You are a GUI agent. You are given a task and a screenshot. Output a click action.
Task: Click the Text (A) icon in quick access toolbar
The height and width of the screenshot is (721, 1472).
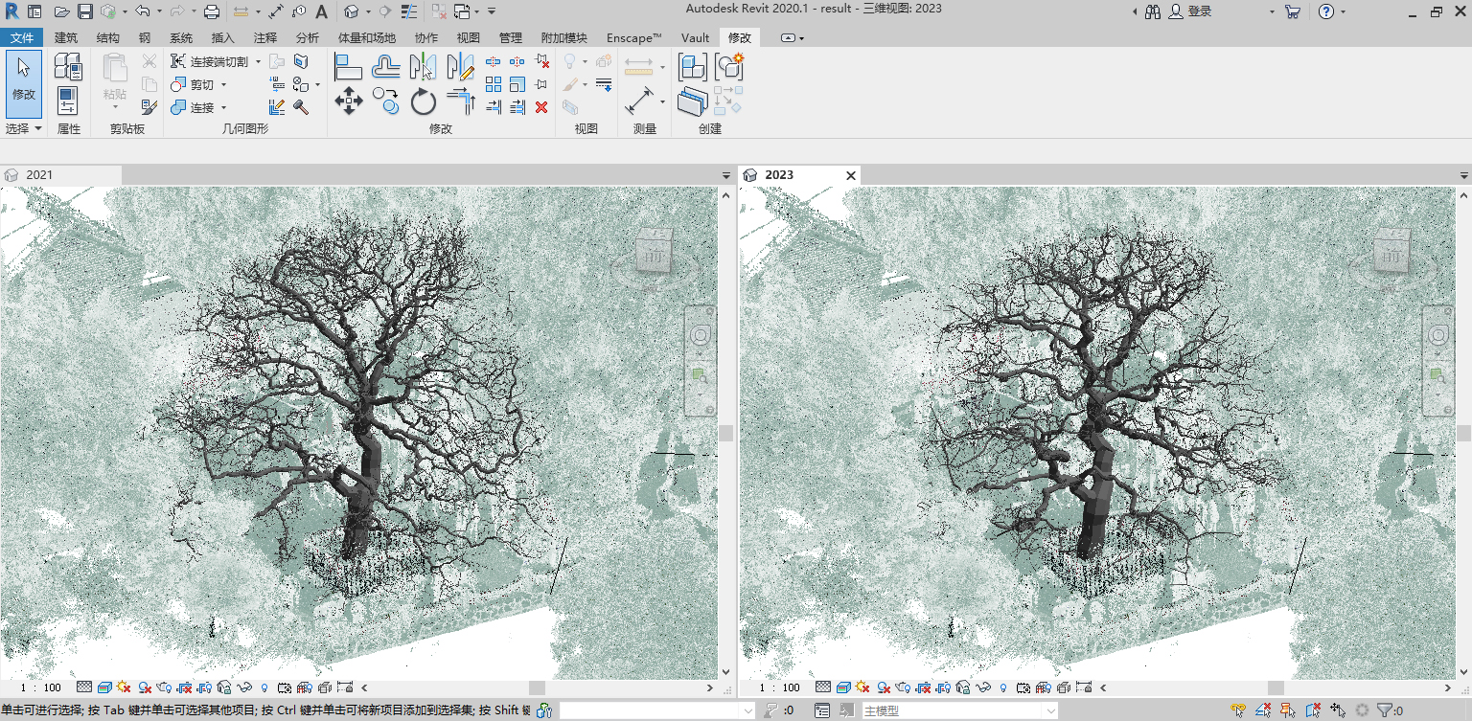coord(321,11)
